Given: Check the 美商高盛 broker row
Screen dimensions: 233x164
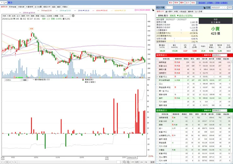Looking at the screenshot, I should pyautogui.click(x=157, y=62).
